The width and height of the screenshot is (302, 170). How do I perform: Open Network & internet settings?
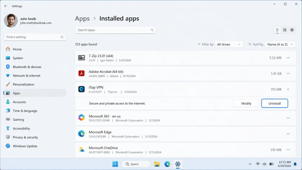(35, 76)
